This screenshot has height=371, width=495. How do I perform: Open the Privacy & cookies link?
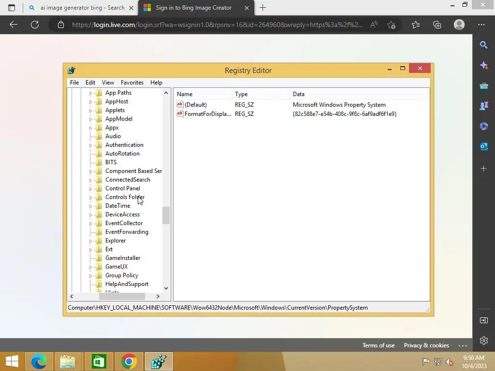426,345
